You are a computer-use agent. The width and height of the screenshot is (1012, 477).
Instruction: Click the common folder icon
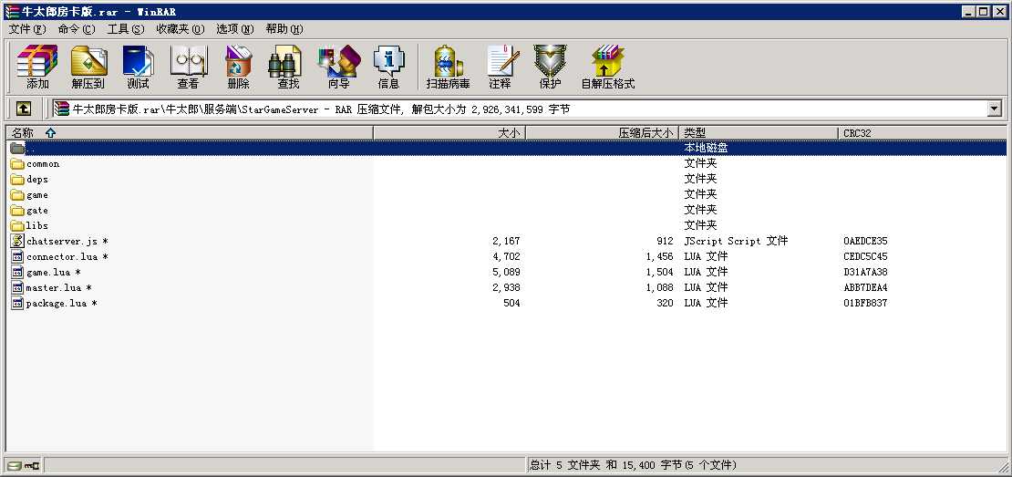click(x=17, y=164)
